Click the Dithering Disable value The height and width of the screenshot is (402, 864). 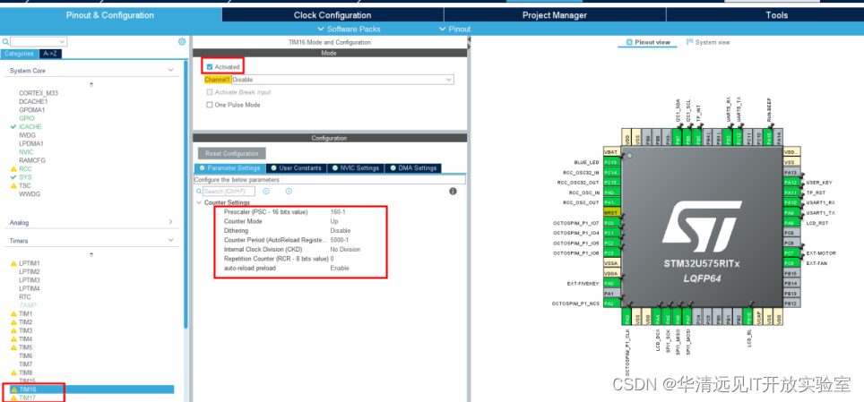pyautogui.click(x=340, y=231)
